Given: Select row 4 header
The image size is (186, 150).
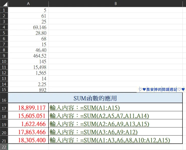Looking at the screenshot, I should [4, 27].
